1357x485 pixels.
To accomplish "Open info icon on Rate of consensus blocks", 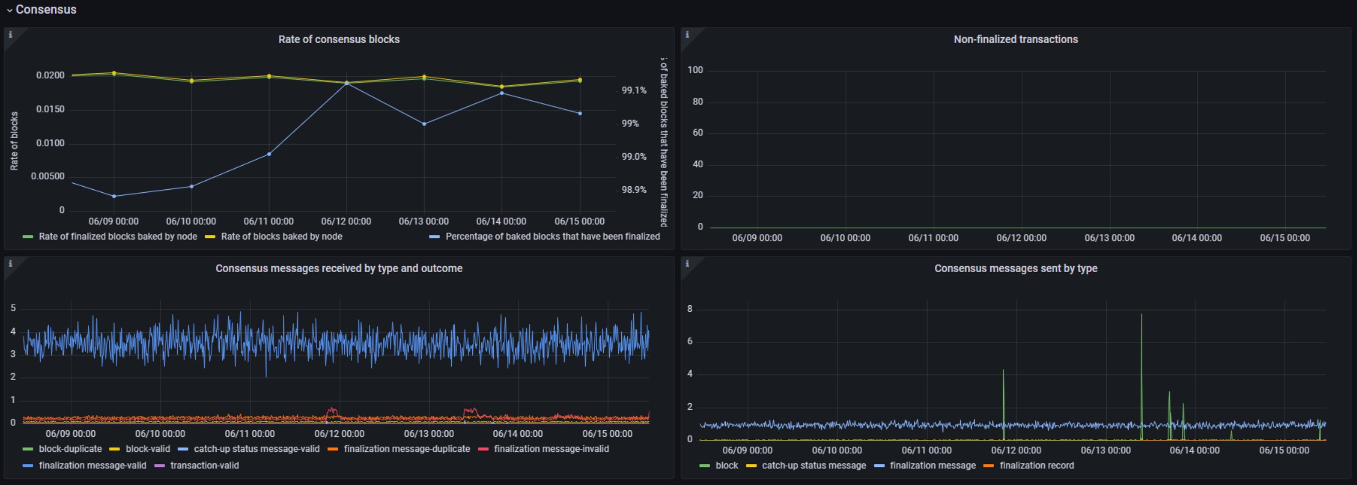I will [10, 34].
